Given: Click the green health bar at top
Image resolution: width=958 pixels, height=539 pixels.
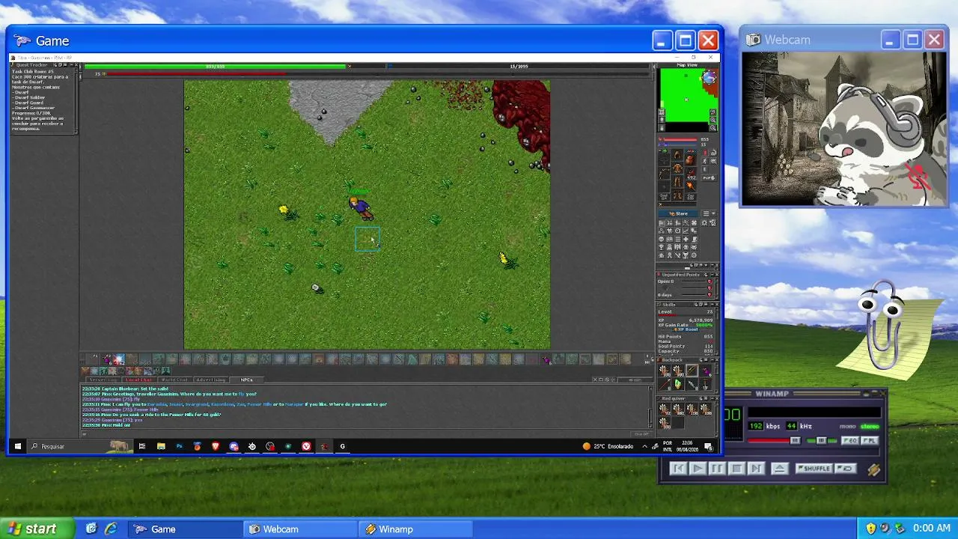Looking at the screenshot, I should click(x=216, y=66).
